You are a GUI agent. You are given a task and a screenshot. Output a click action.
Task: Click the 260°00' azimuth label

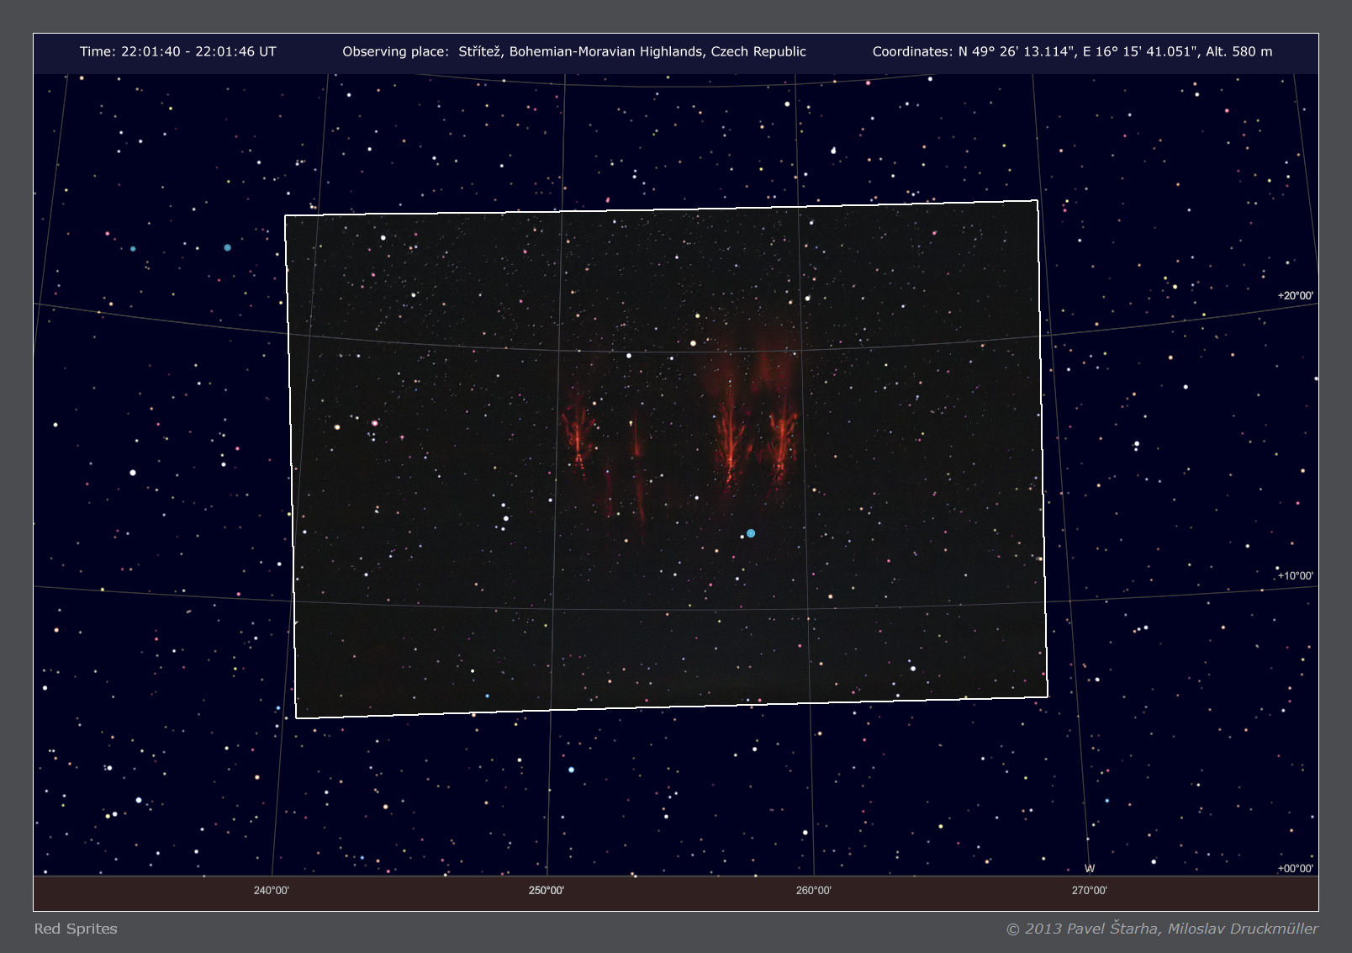click(813, 891)
